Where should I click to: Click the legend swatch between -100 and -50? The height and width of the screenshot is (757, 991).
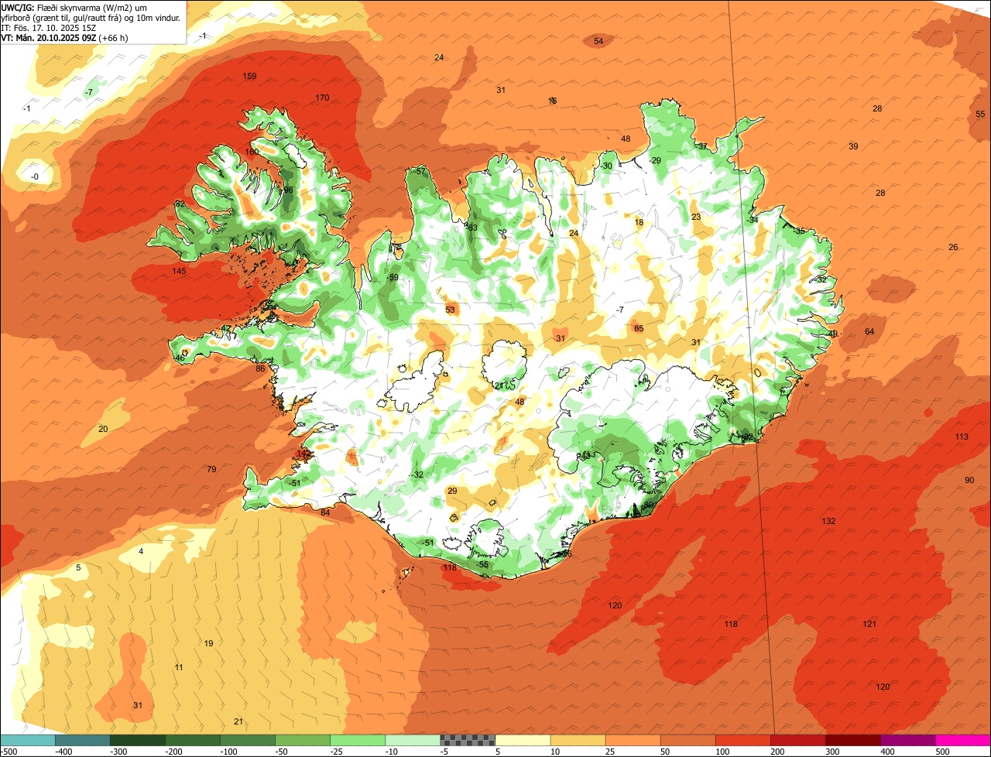(248, 740)
